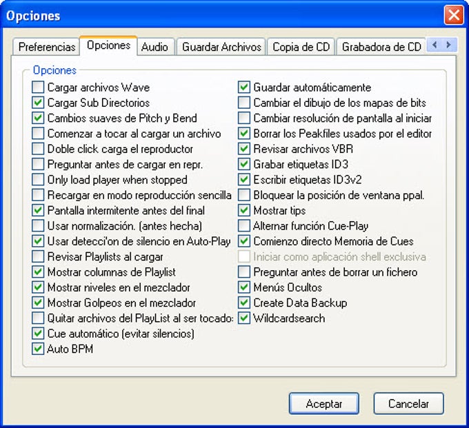The image size is (469, 428).
Task: Open the Grabadora de CD tab
Action: point(381,47)
